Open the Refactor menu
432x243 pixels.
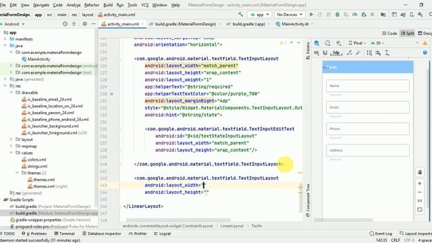click(92, 5)
